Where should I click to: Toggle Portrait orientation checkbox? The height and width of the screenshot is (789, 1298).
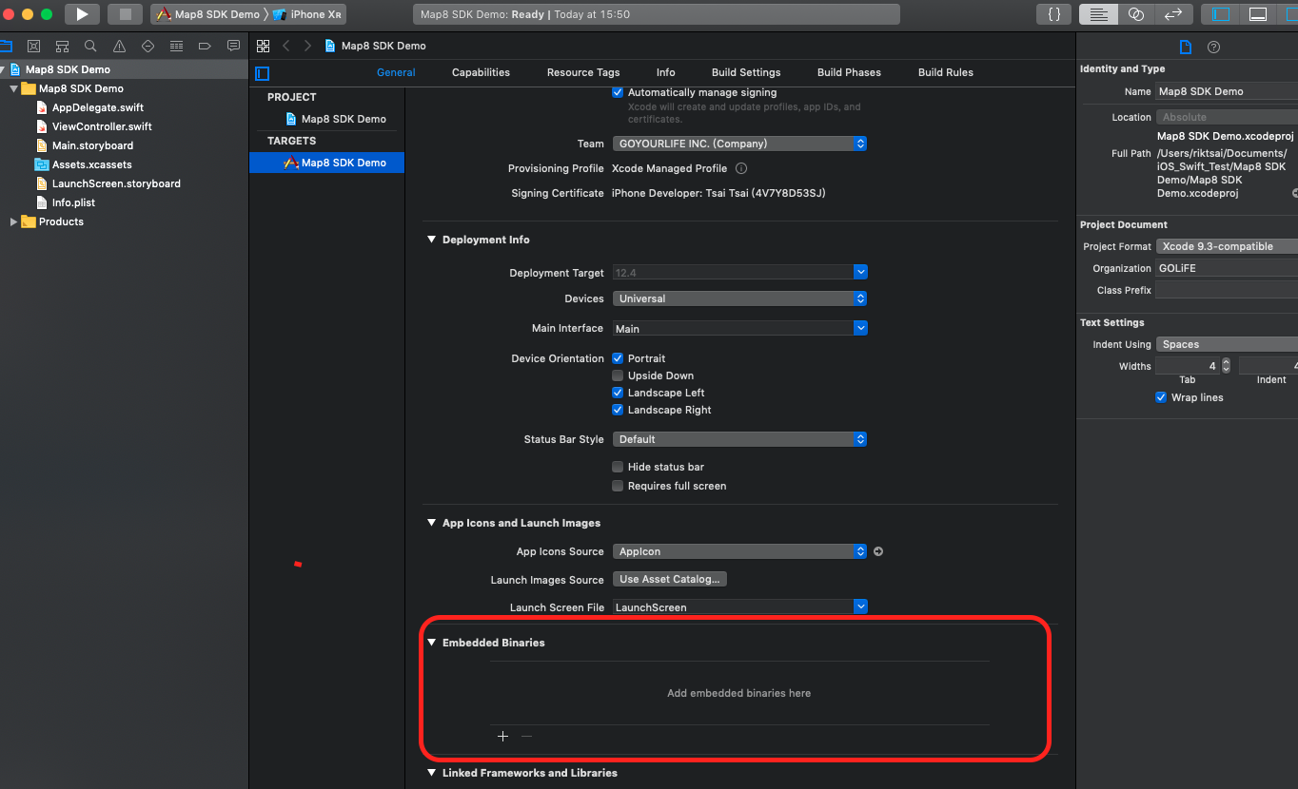(x=618, y=358)
